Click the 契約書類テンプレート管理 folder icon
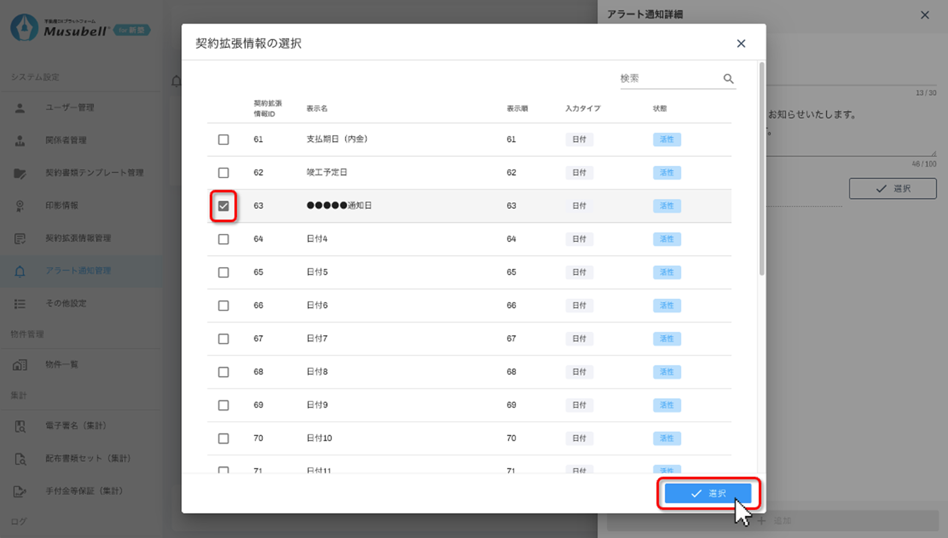This screenshot has height=538, width=948. pos(20,173)
